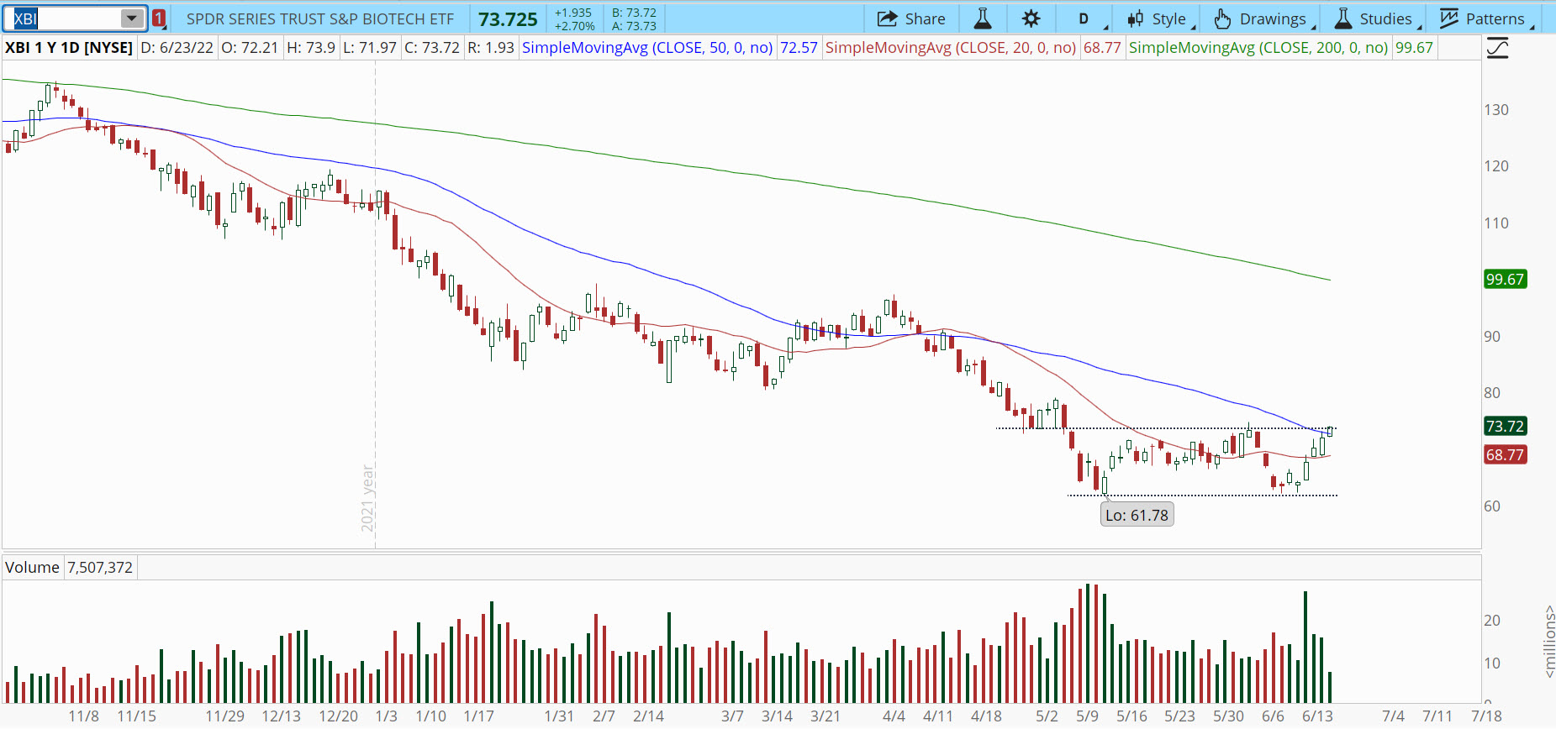This screenshot has width=1556, height=729.
Task: Click the green 99.67 price axis bubble
Action: tap(1505, 280)
